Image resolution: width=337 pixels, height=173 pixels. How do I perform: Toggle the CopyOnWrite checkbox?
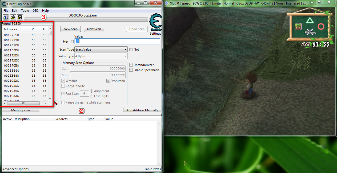(x=63, y=86)
